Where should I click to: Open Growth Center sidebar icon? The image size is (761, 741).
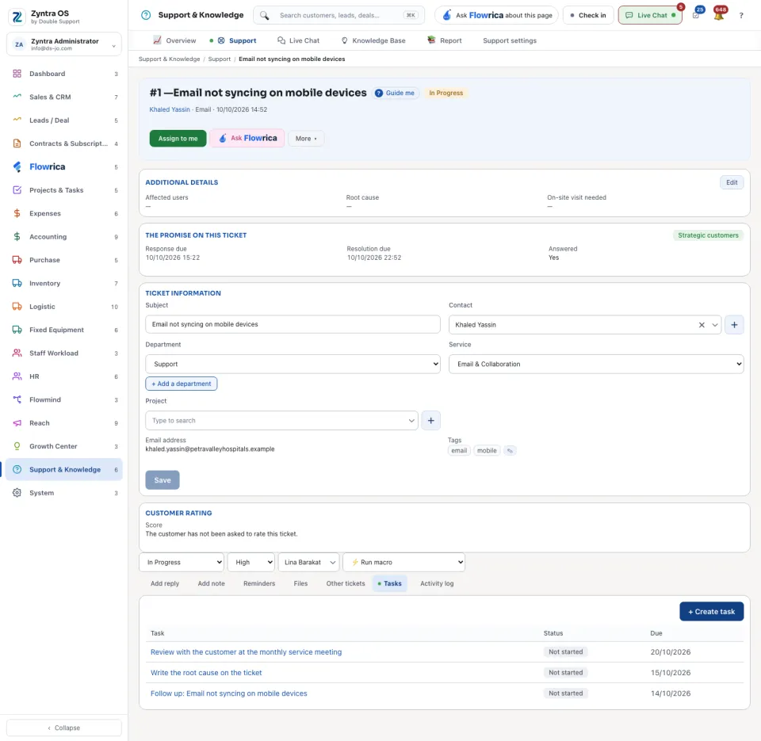point(17,446)
